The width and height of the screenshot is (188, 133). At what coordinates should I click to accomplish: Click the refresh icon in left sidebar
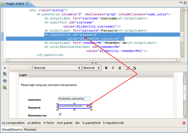click(5, 81)
